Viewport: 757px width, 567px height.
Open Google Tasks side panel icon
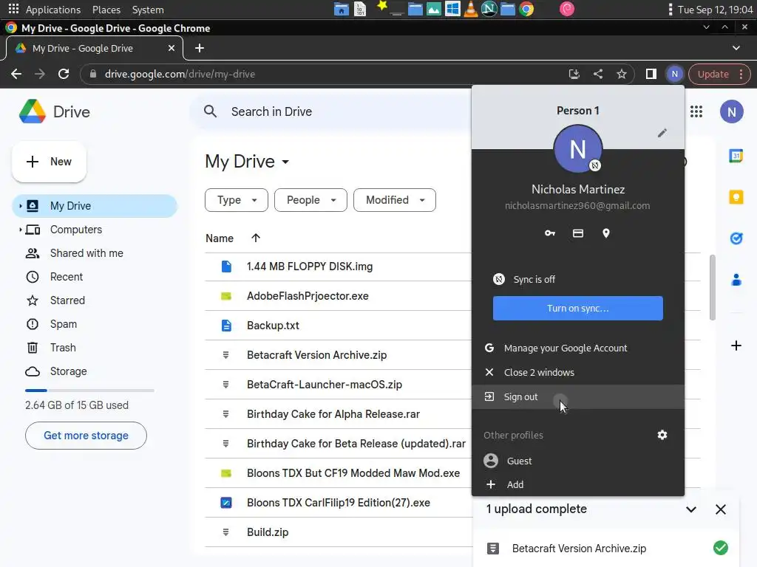click(736, 238)
